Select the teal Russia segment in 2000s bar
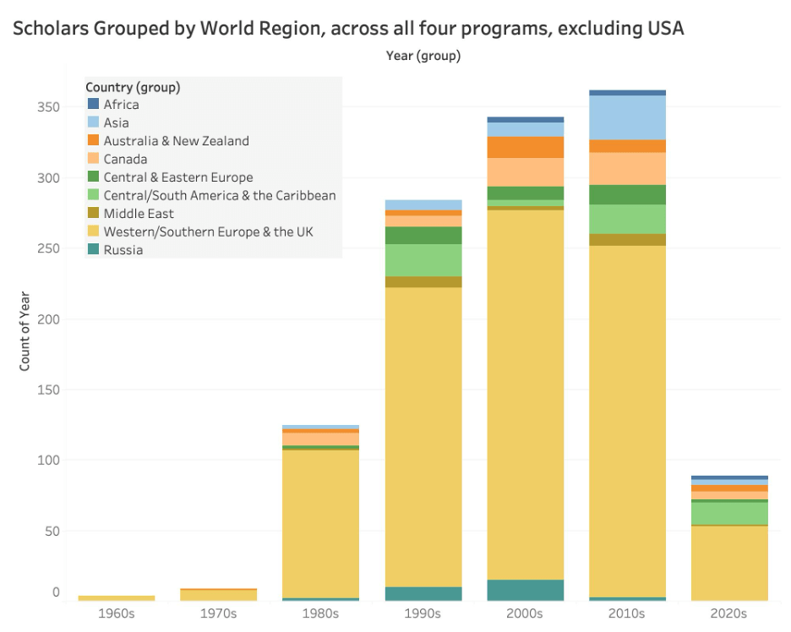Image resolution: width=791 pixels, height=632 pixels. click(526, 590)
